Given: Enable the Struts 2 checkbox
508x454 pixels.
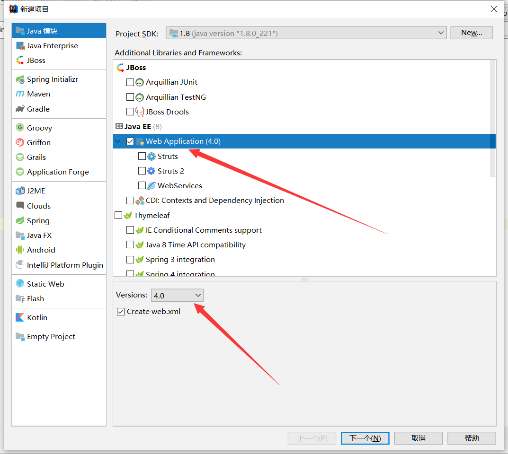Looking at the screenshot, I should 142,171.
